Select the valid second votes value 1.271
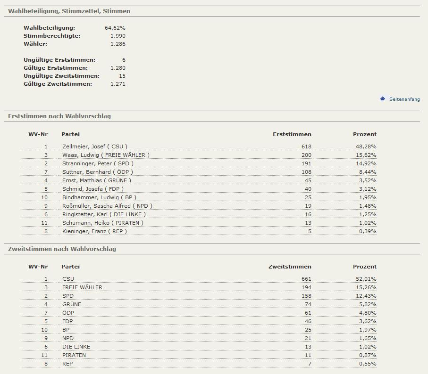 [118, 84]
